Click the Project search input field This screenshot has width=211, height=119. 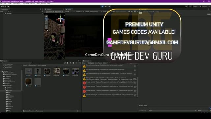tap(48, 63)
